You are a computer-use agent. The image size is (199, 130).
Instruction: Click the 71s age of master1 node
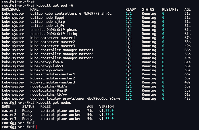[x=90, y=111]
